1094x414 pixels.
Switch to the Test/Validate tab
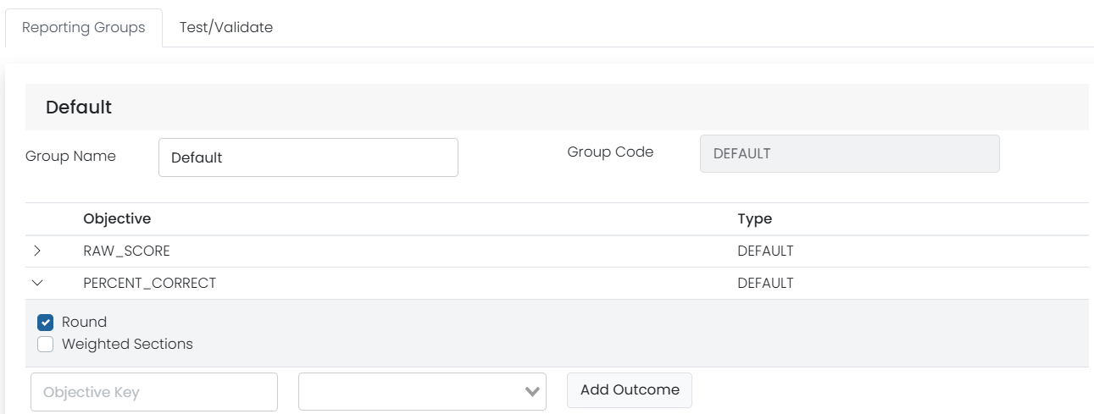(x=226, y=27)
